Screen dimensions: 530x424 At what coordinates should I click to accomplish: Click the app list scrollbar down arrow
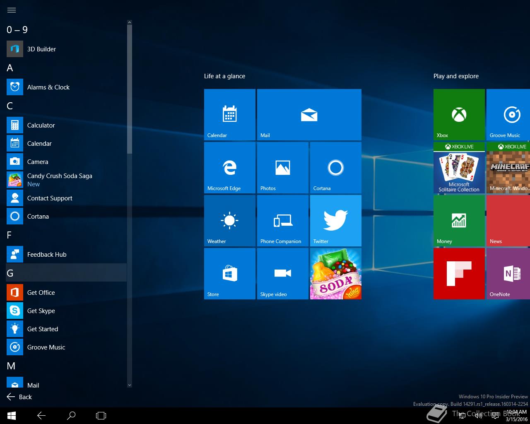tap(130, 385)
